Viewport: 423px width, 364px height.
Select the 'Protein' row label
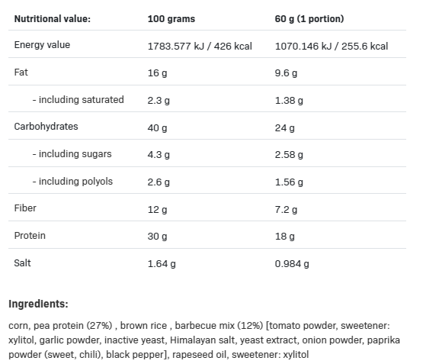click(30, 236)
